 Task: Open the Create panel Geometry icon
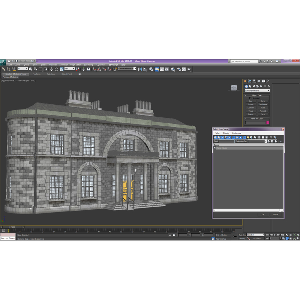(x=246, y=86)
